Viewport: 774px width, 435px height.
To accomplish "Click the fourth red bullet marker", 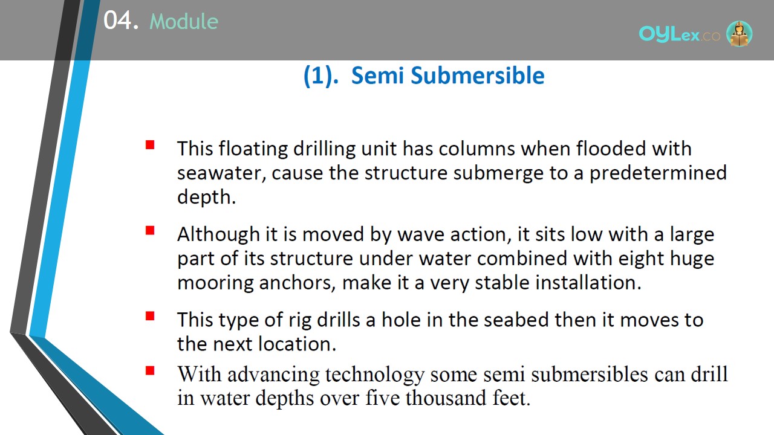I will [150, 370].
